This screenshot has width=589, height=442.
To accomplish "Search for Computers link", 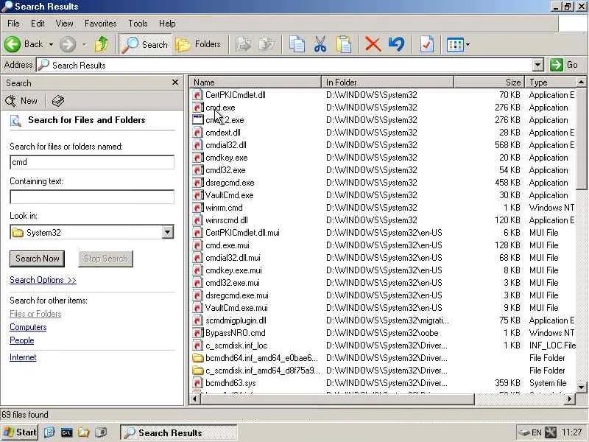I will click(x=28, y=327).
